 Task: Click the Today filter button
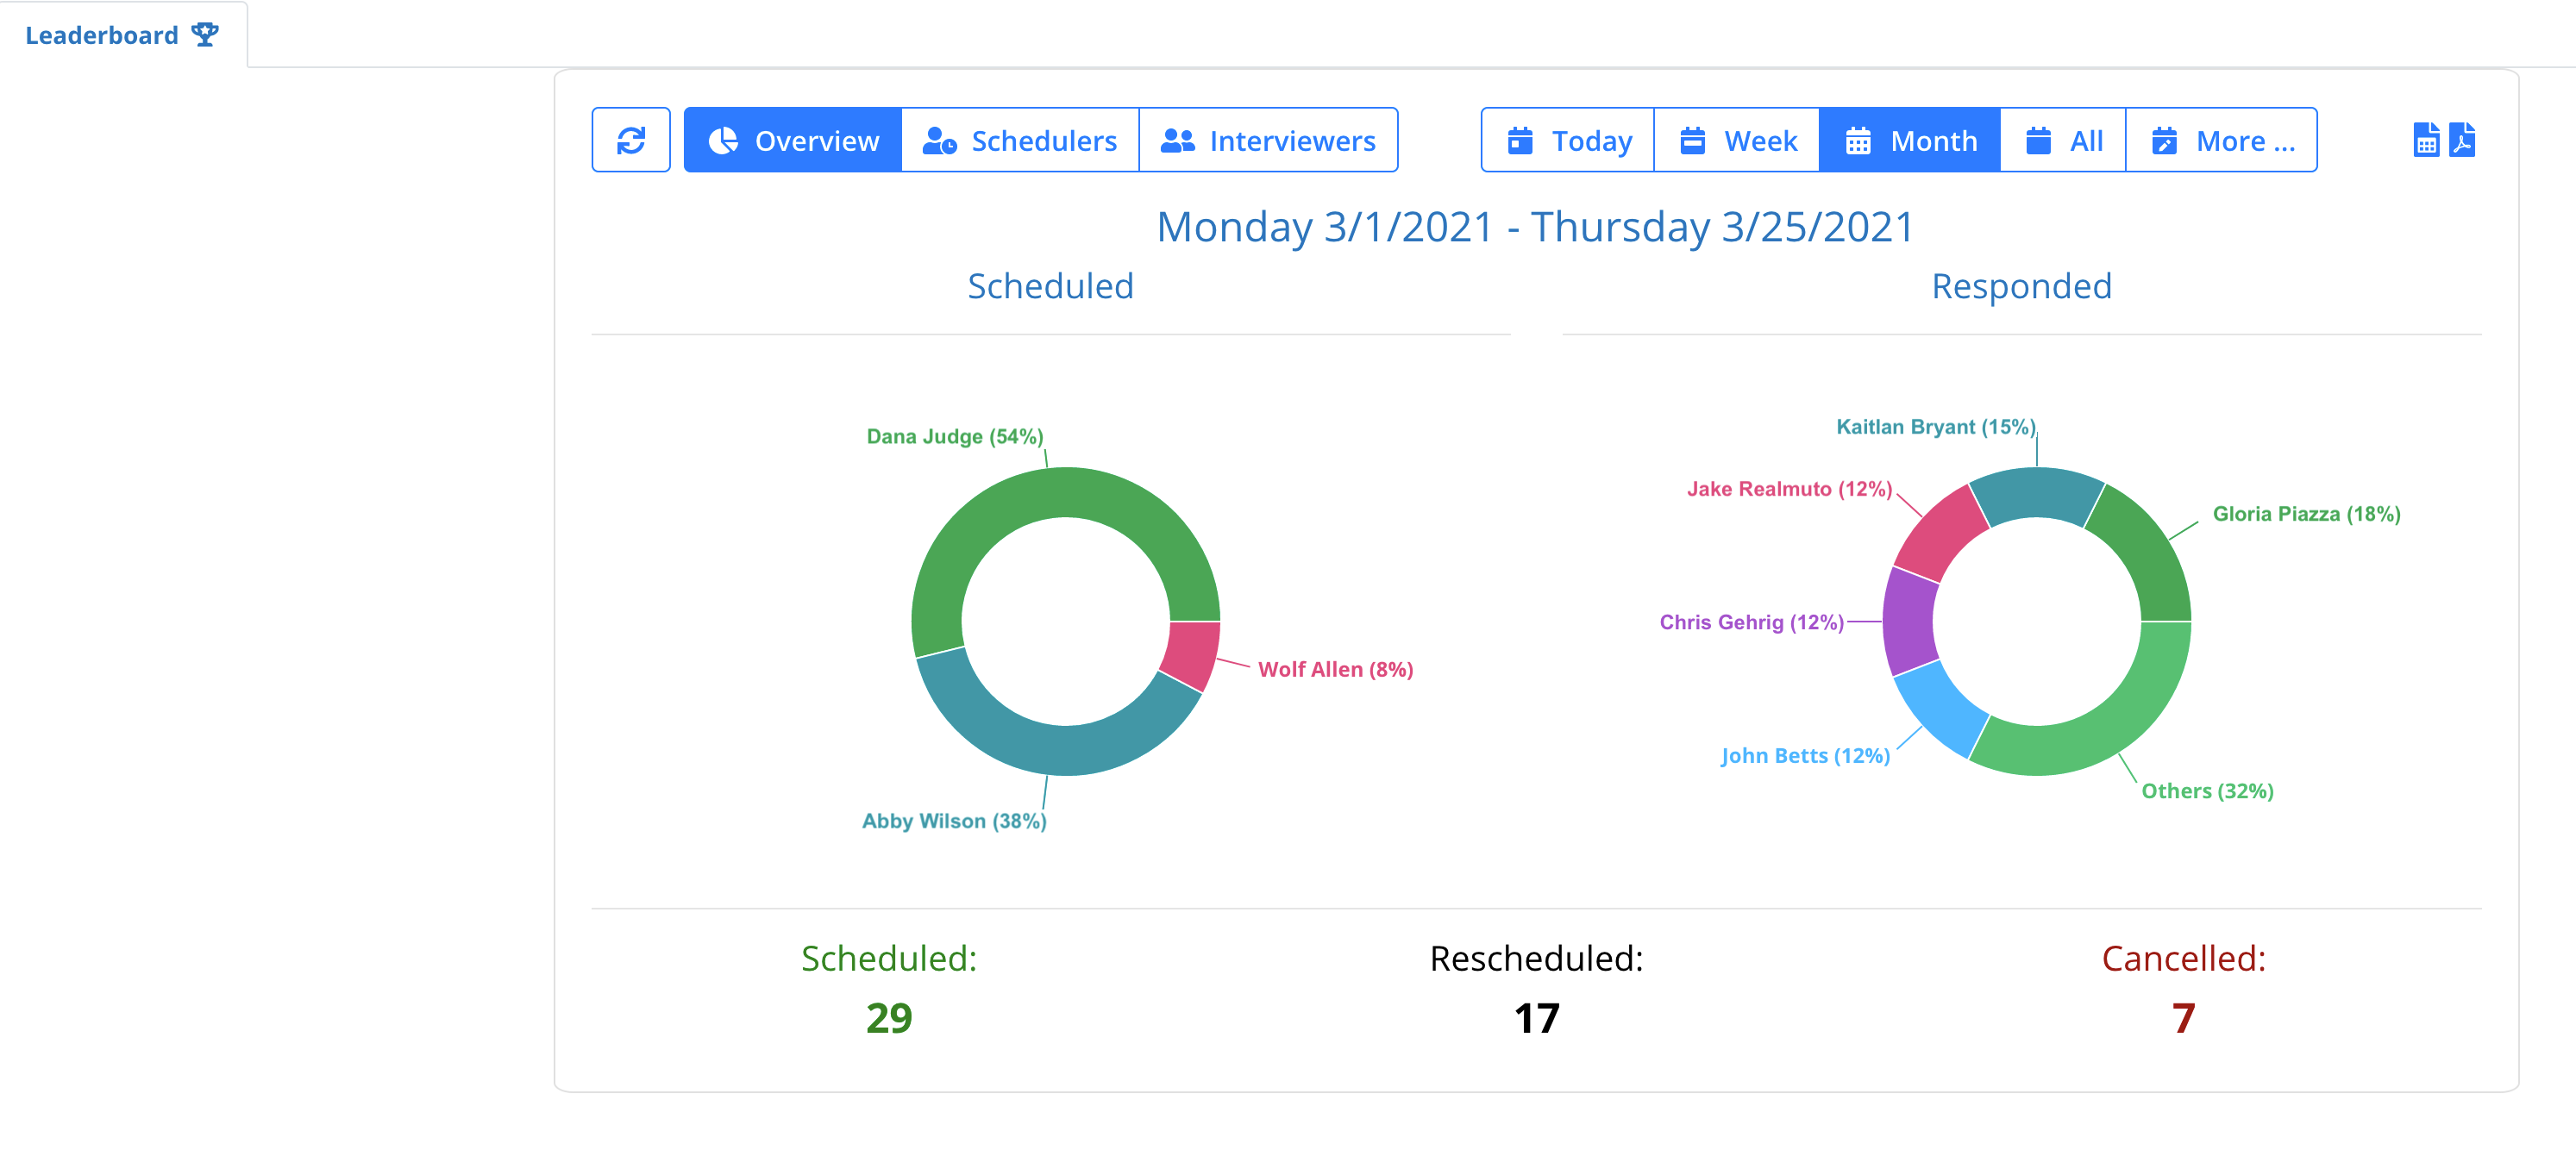[x=1566, y=140]
